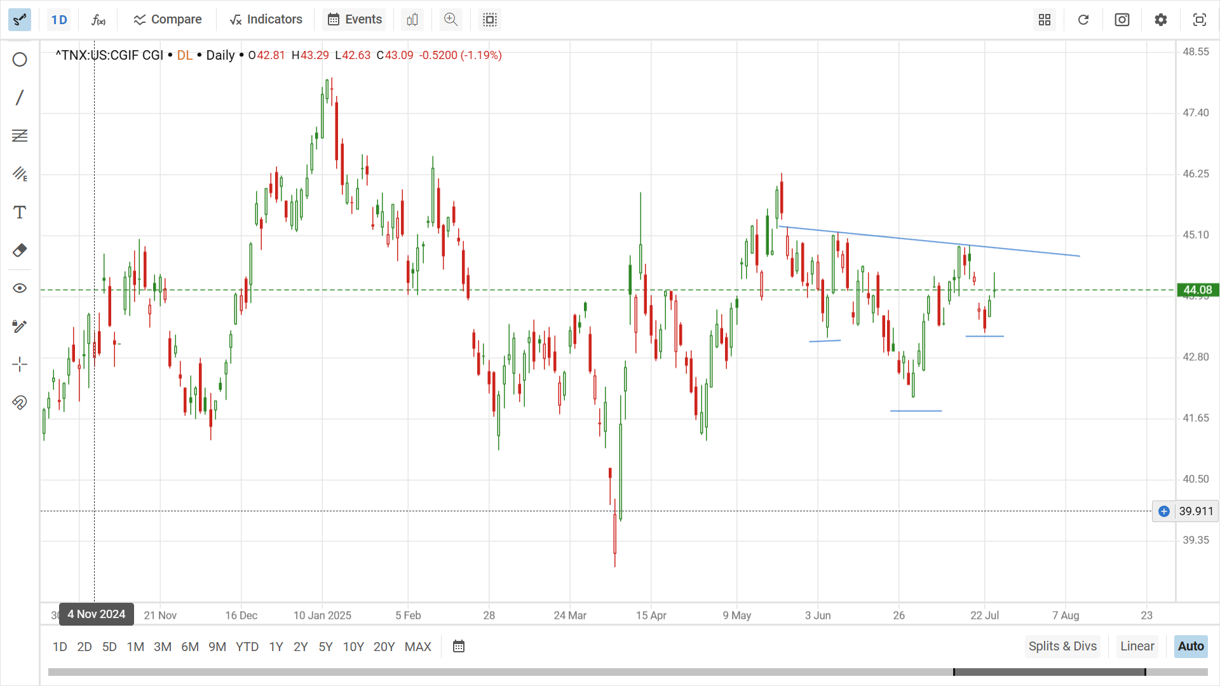
Task: Select the Eraser tool
Action: click(20, 250)
